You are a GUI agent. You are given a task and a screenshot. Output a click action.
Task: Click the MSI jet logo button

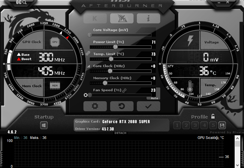122,18
